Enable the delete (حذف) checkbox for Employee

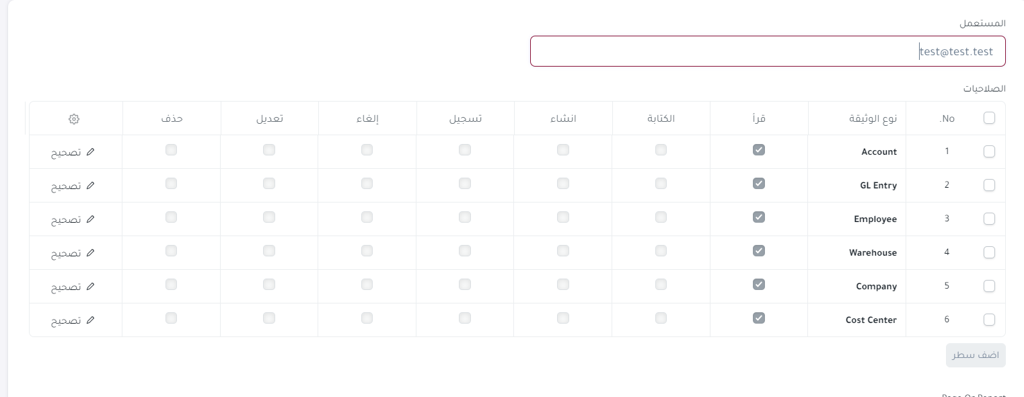tap(171, 217)
